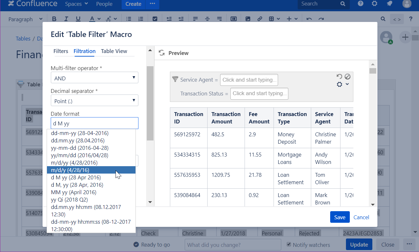Click the undo filter changes icon
The width and height of the screenshot is (419, 252).
coord(339,76)
